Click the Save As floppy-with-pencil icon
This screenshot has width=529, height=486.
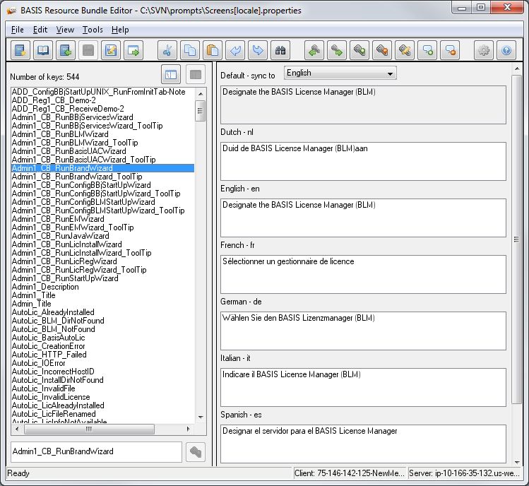pyautogui.click(x=111, y=51)
